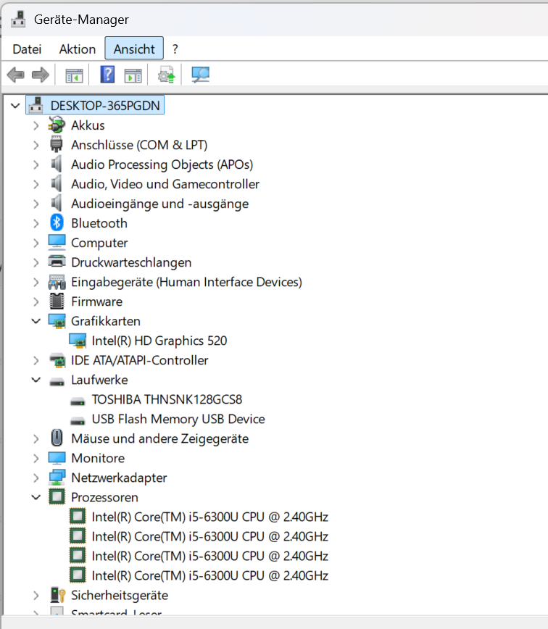The image size is (548, 629).
Task: Expand the Netzwerkadapter category
Action: point(36,478)
